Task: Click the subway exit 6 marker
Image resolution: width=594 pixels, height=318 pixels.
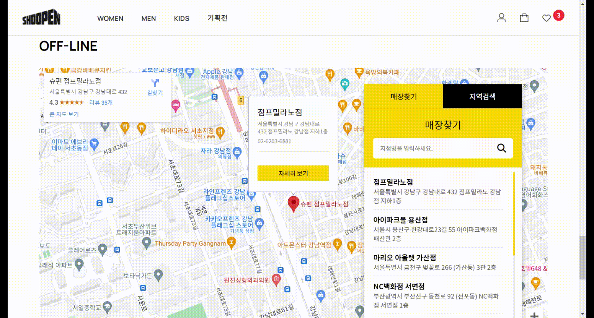Action: [x=241, y=100]
